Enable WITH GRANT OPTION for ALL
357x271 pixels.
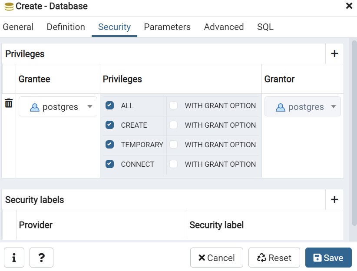[174, 106]
